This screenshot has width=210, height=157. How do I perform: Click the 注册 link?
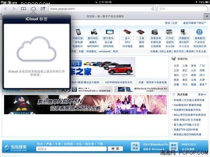pos(175,23)
